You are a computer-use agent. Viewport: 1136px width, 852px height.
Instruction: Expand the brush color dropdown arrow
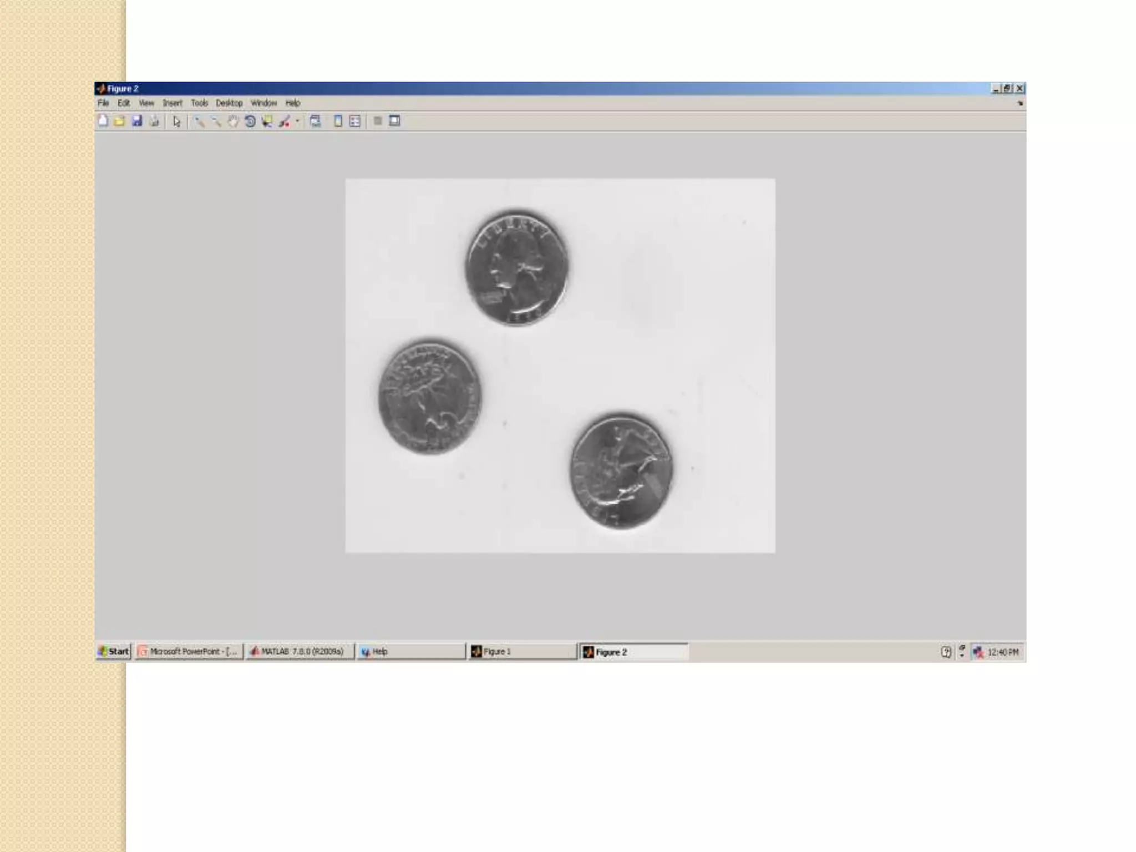coord(297,121)
